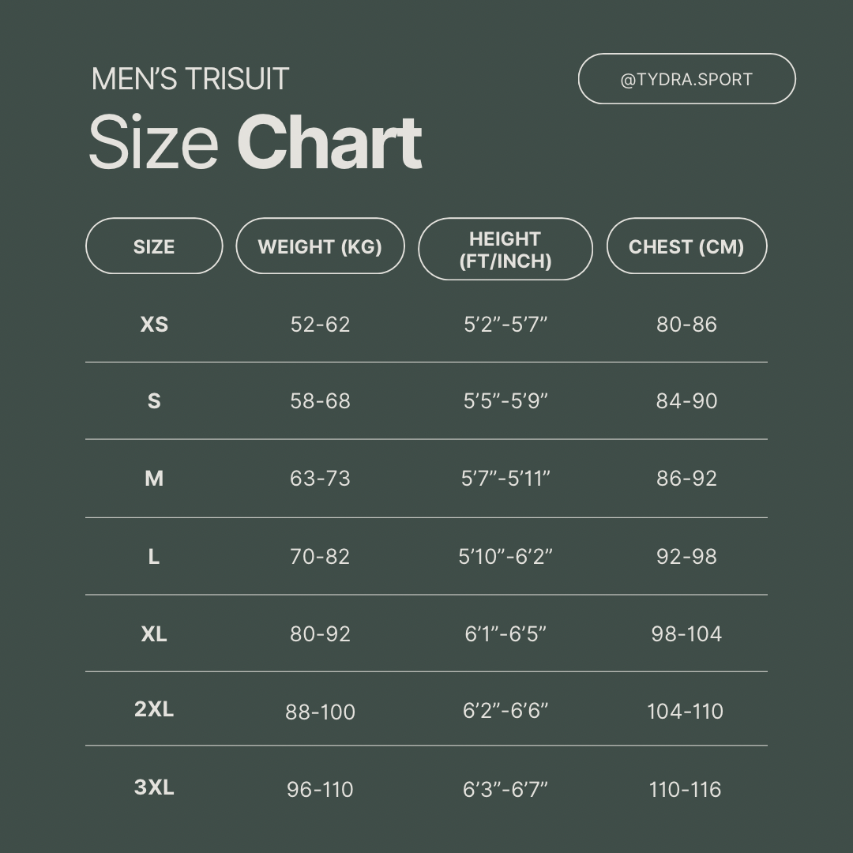The height and width of the screenshot is (853, 853).
Task: Select the SIZE column header
Action: coord(154,246)
